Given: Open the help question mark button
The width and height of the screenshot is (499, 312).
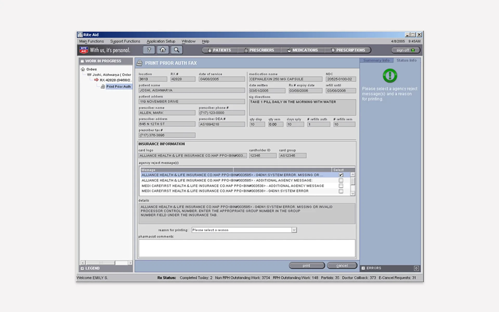Looking at the screenshot, I should point(149,50).
